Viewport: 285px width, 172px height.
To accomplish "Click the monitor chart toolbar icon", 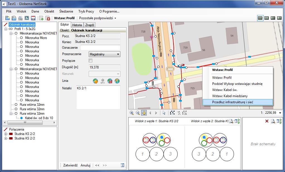I will (x=27, y=18).
